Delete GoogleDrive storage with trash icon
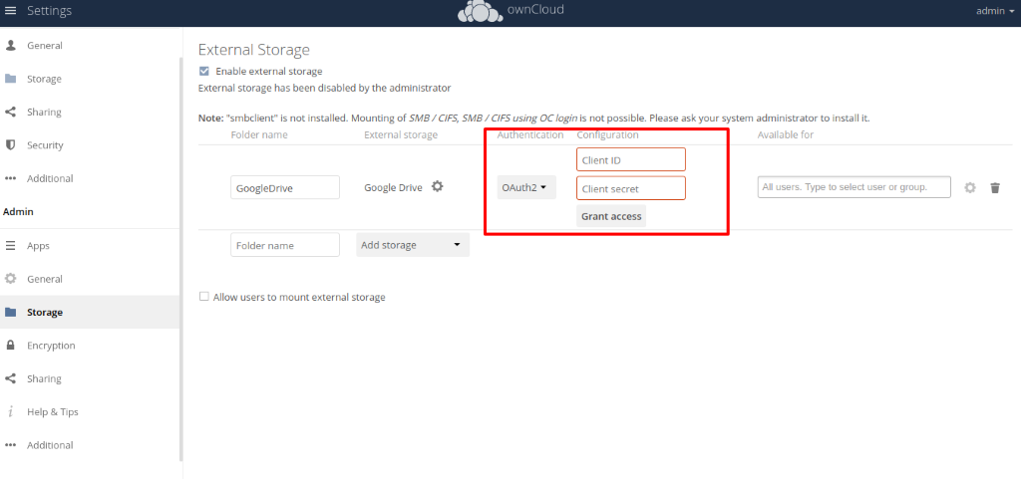The image size is (1021, 479). tap(994, 187)
